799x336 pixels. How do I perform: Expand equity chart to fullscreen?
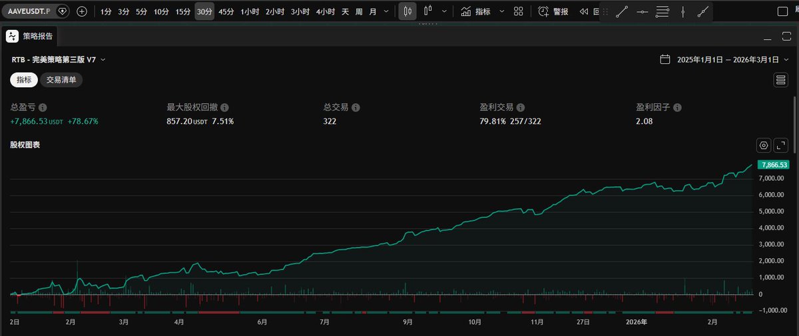click(x=782, y=145)
